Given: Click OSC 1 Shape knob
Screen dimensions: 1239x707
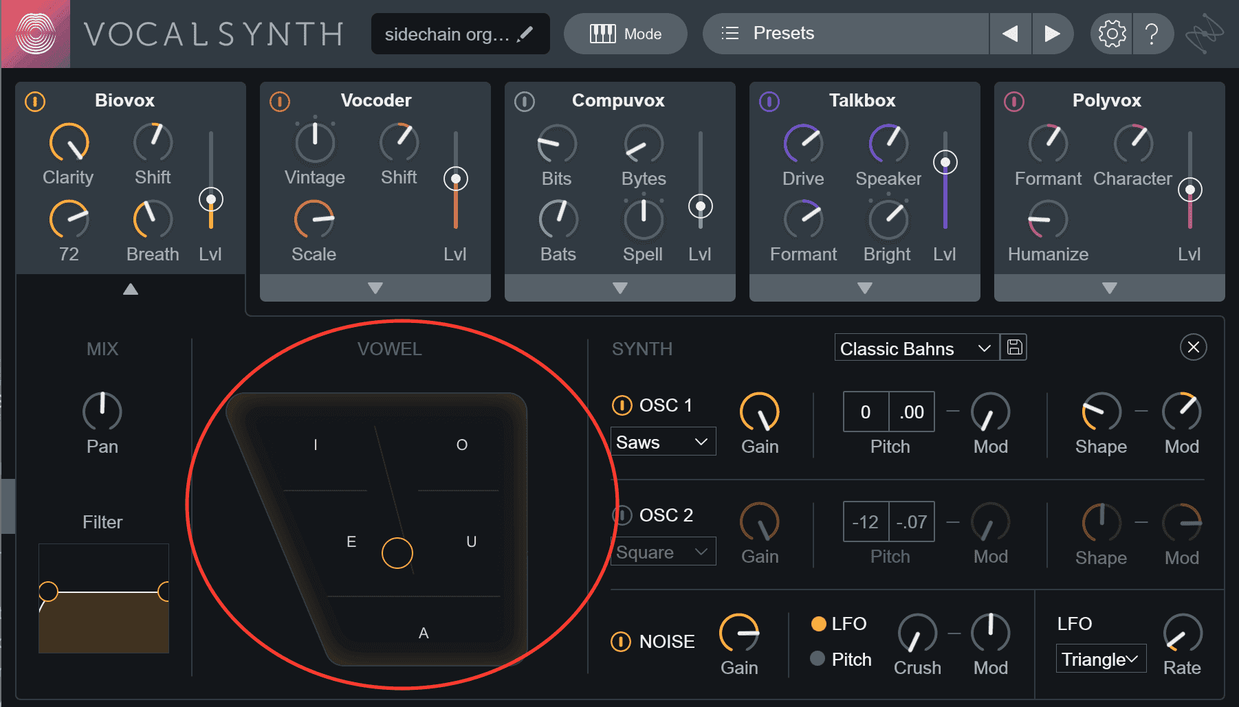Looking at the screenshot, I should coord(1101,412).
